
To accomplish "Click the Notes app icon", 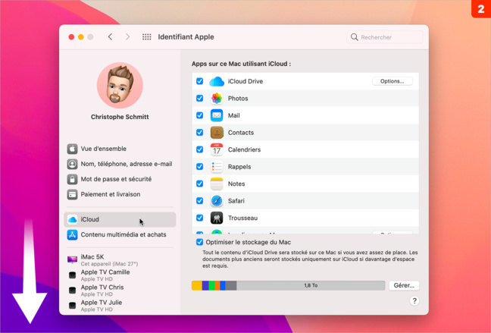I will point(217,184).
